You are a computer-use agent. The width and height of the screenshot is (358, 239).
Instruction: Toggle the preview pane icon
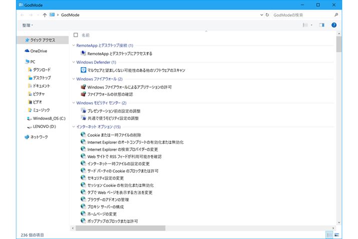click(321, 25)
